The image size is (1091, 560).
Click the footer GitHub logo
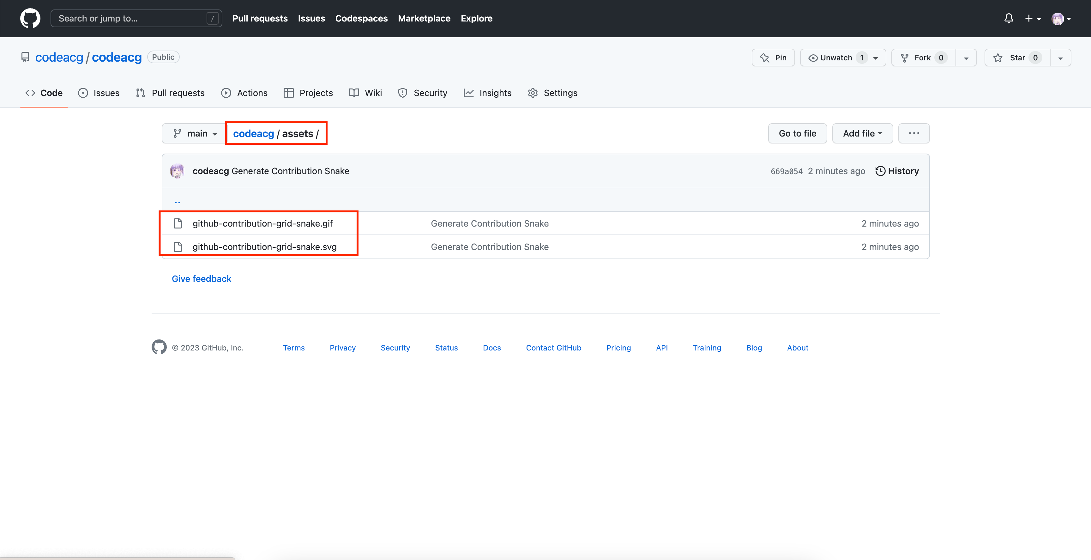159,347
